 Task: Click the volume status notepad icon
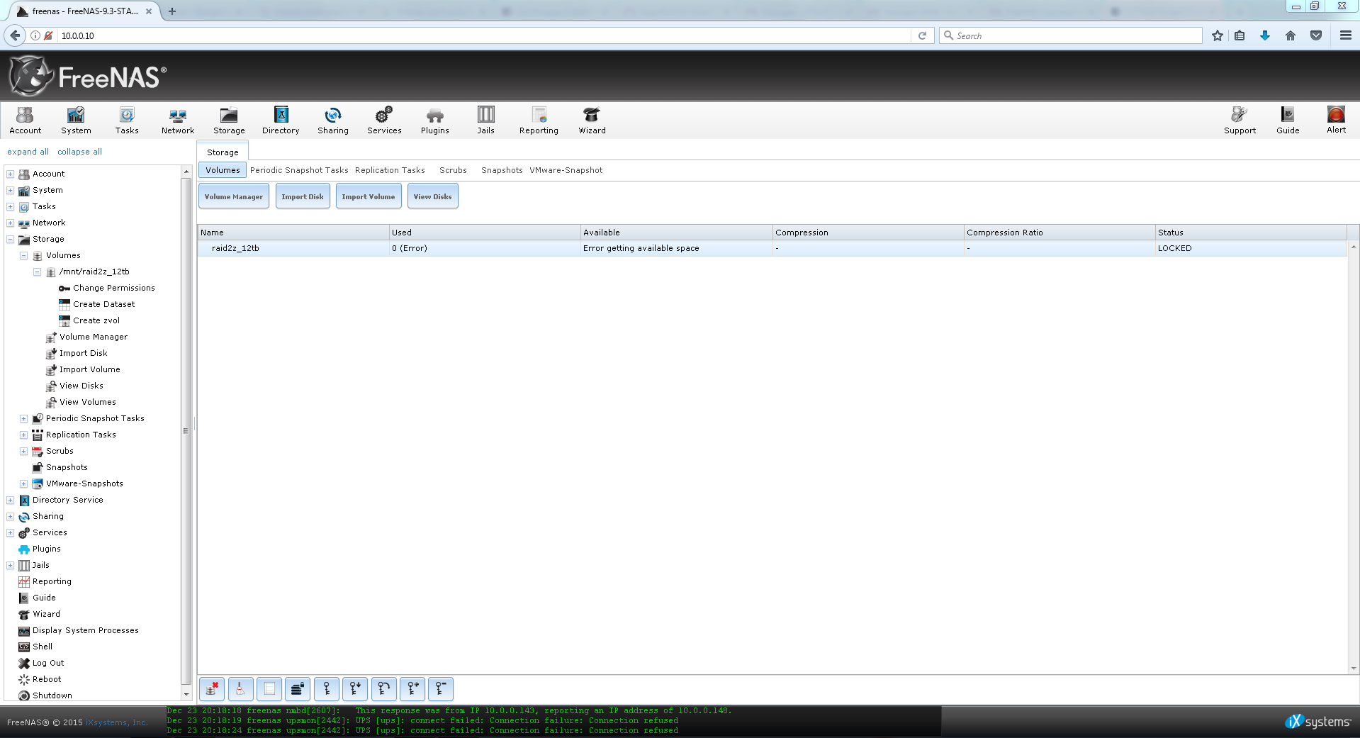(269, 689)
